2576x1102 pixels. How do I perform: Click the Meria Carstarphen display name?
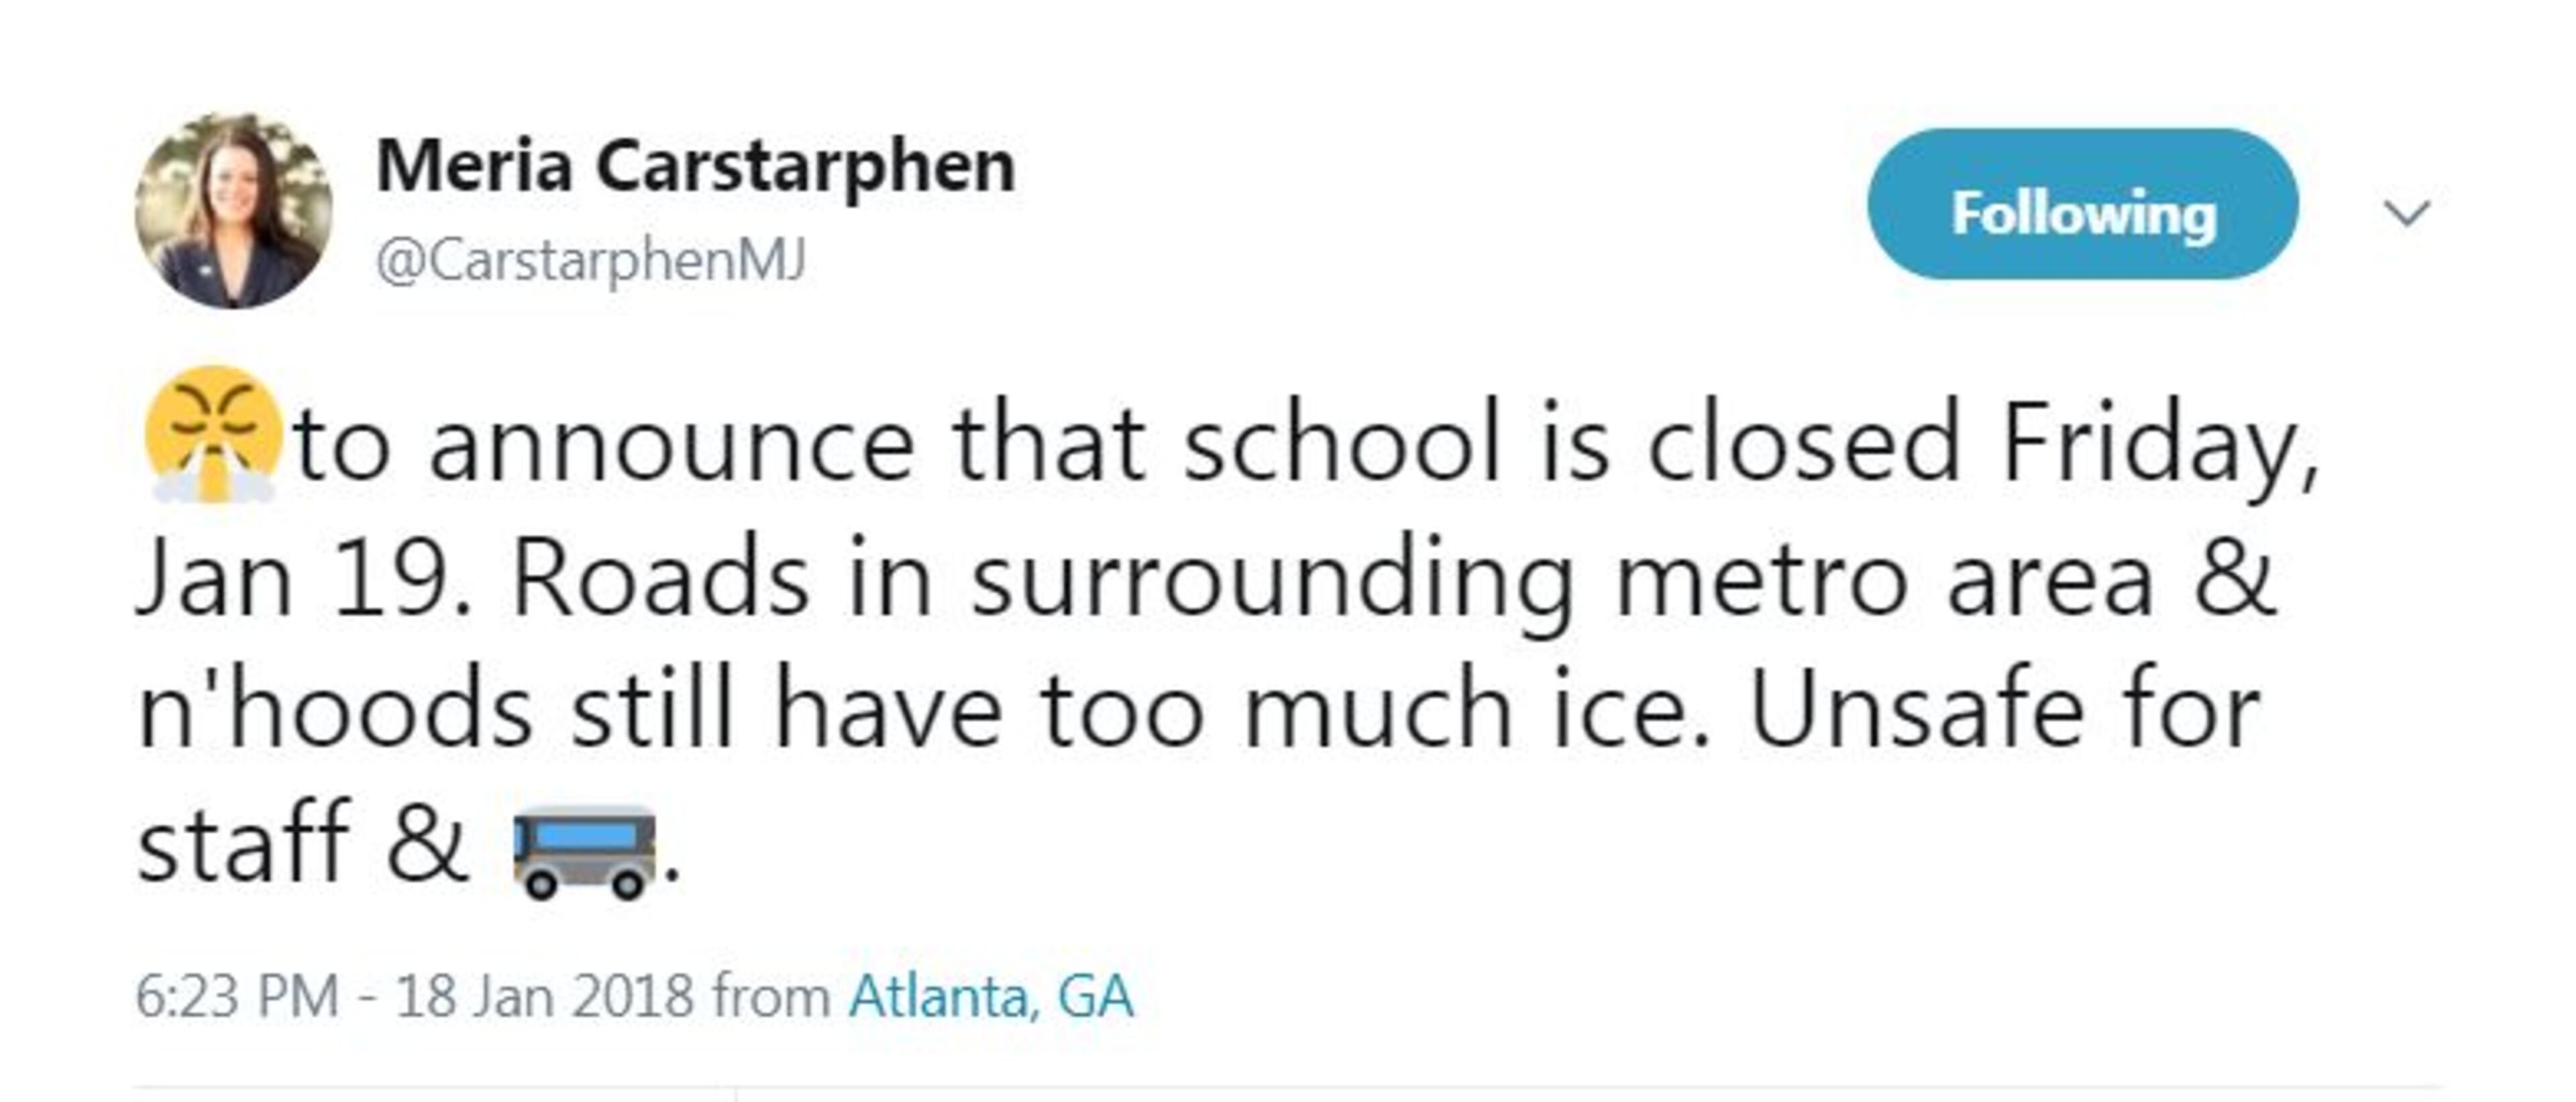695,166
